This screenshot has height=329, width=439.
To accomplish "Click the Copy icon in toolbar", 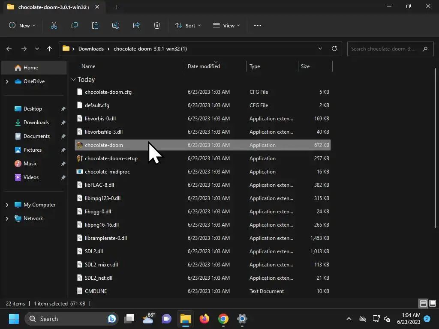I will (75, 25).
